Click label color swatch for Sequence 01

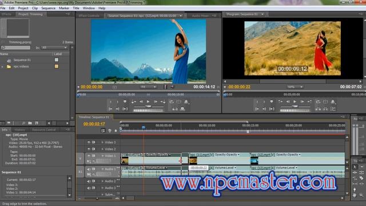pyautogui.click(x=57, y=60)
